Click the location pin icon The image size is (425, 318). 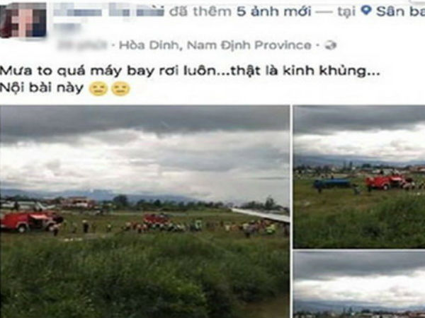[366, 11]
